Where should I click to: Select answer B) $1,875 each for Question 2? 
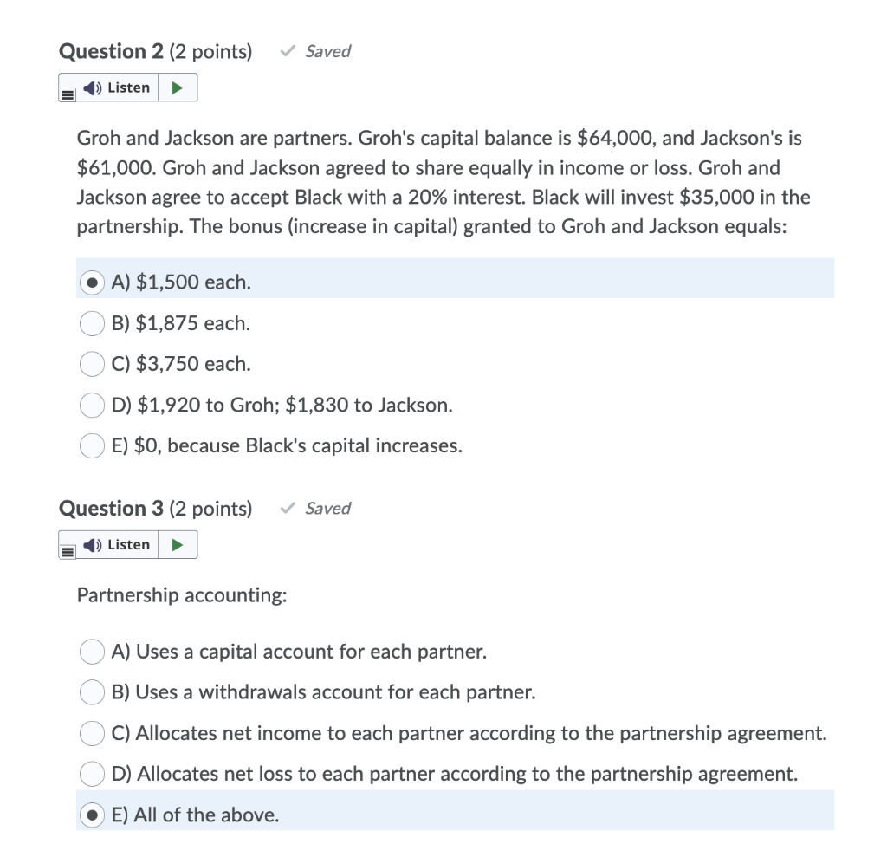click(92, 323)
